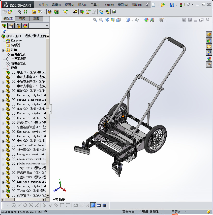Screen dimensions: 213x215
Task: Click the Hide/Show Items glasses icon
Action: coord(137,20)
